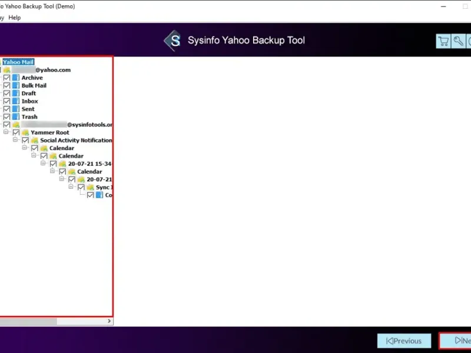Minimize the Yahoo Backup Tool window
The height and width of the screenshot is (353, 471).
click(443, 6)
